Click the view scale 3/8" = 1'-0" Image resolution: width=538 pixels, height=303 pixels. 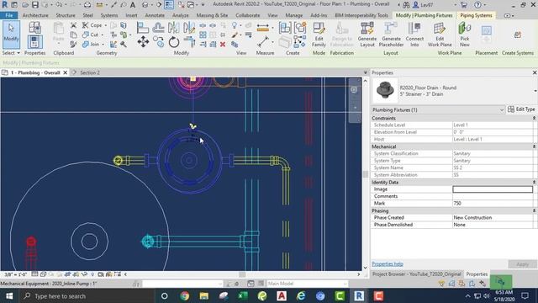[x=15, y=274]
